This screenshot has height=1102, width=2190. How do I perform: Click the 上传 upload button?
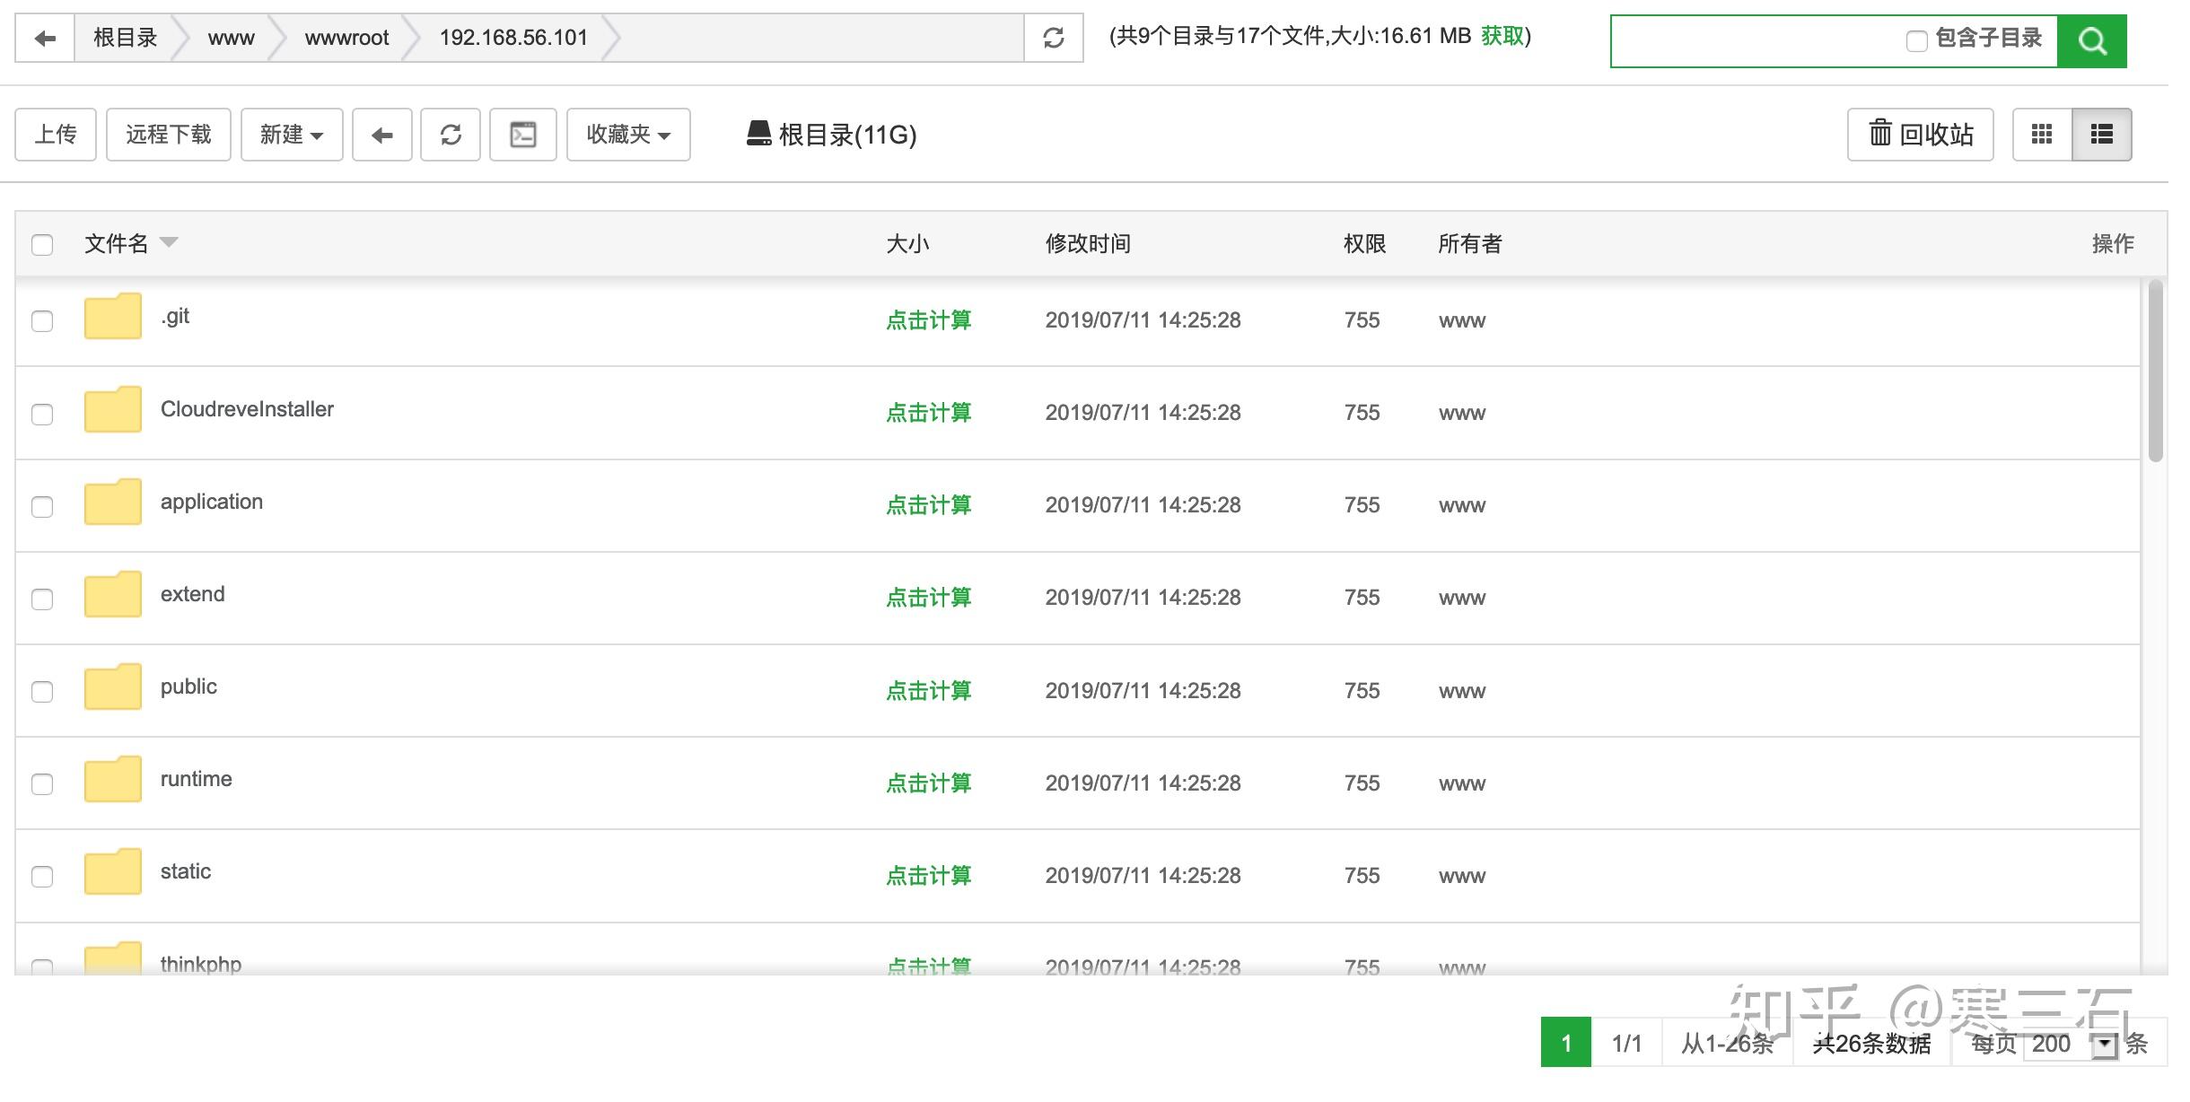pyautogui.click(x=55, y=134)
